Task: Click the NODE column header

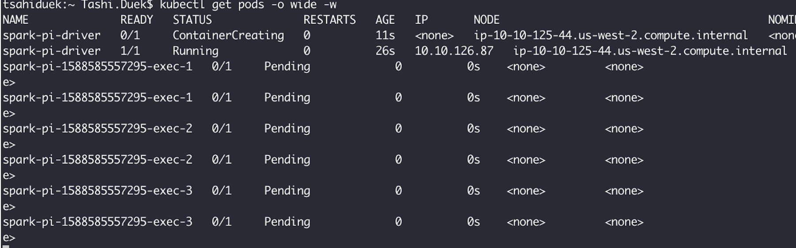Action: [486, 20]
